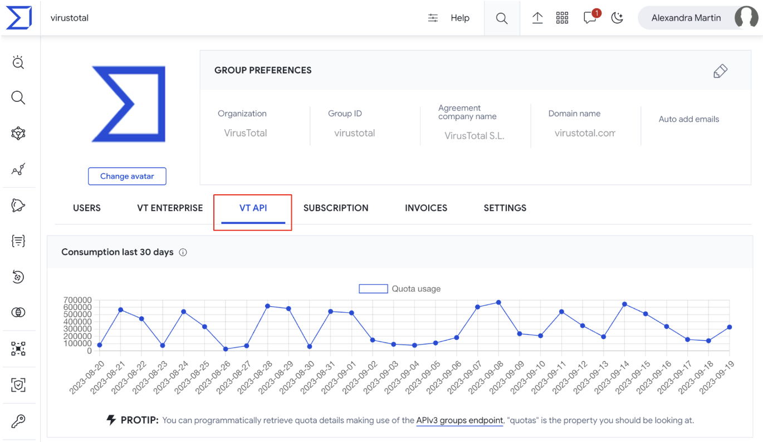Click the virustotal text in top header
Viewport: 763px width, 442px height.
point(70,18)
